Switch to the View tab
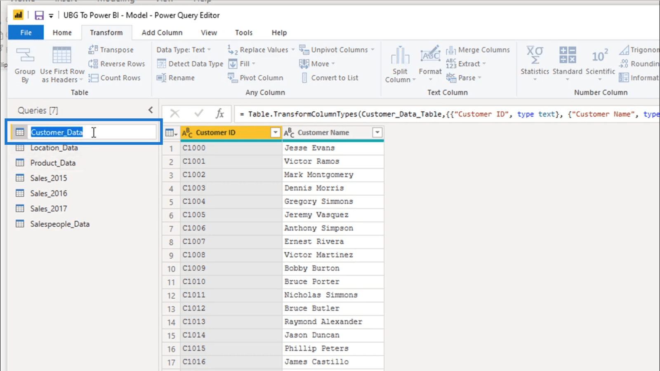This screenshot has height=371, width=660. [x=209, y=33]
